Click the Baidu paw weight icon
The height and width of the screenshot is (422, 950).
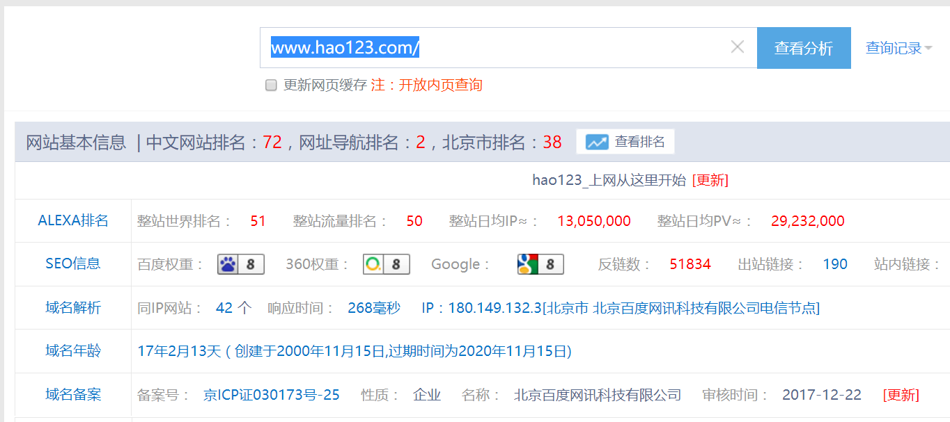pos(241,264)
